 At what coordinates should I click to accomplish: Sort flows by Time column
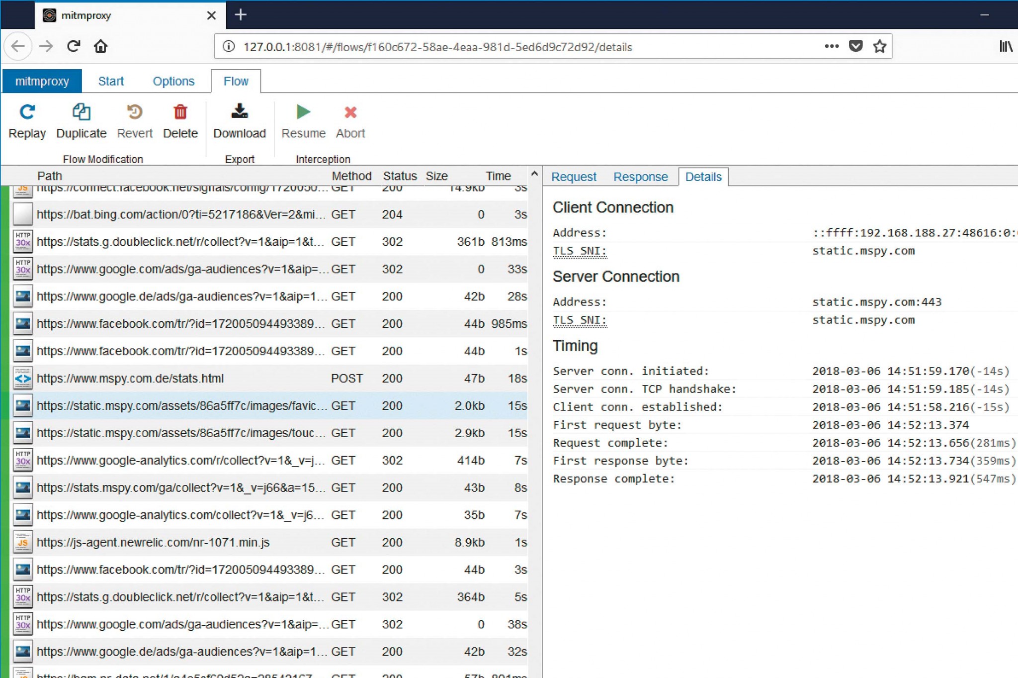498,176
